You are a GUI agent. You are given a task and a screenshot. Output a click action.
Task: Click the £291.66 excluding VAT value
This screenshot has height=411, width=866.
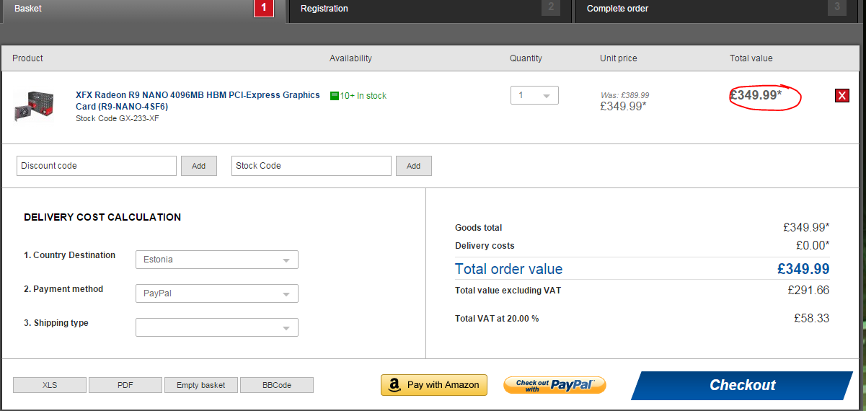tap(808, 291)
